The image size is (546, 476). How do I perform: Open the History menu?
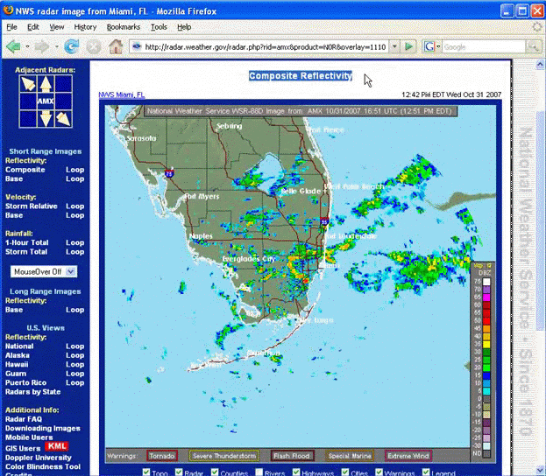click(85, 27)
